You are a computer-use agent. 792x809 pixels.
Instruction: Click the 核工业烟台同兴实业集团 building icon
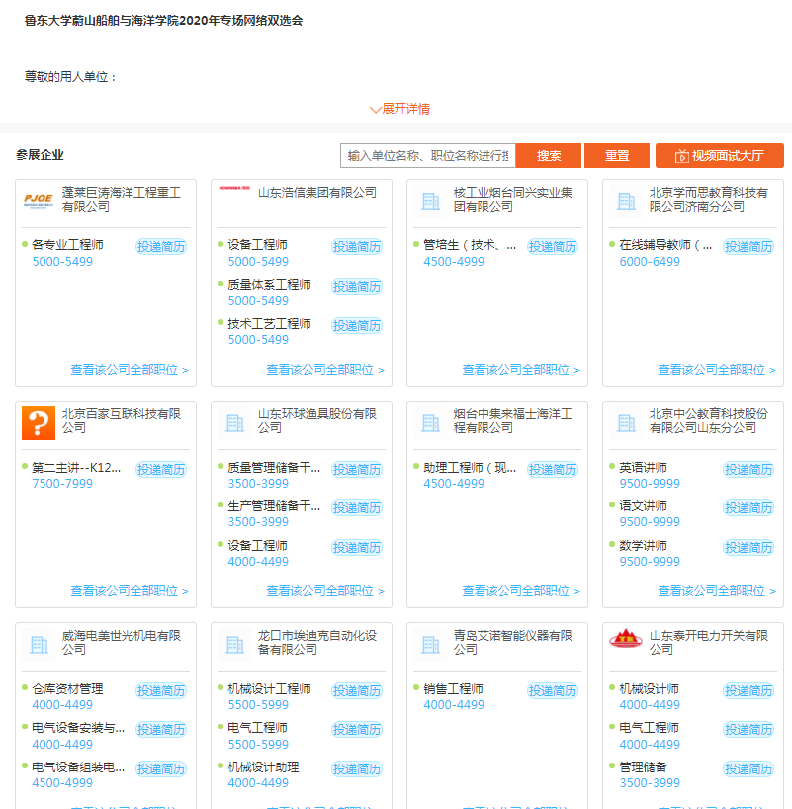pos(430,201)
